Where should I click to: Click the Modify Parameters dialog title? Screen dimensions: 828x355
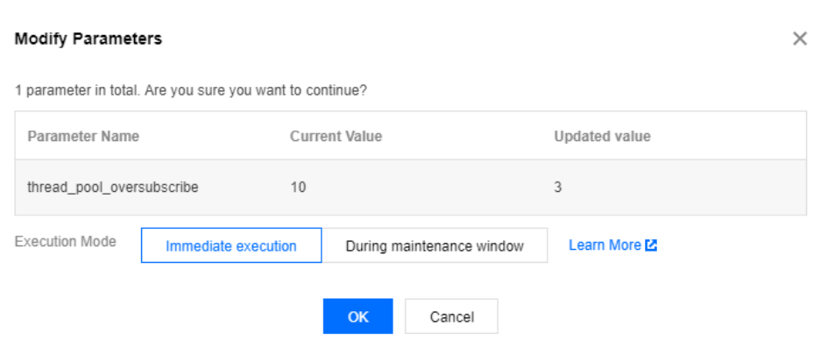coord(88,39)
